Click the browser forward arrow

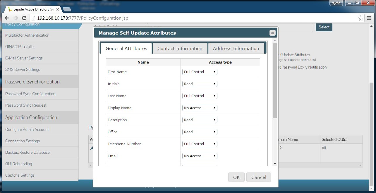[x=16, y=18]
